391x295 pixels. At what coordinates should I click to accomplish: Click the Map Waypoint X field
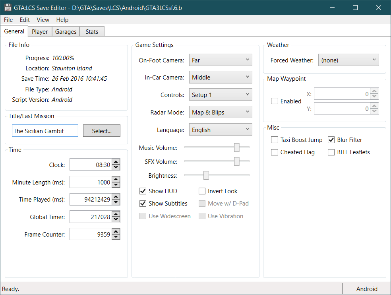pos(342,94)
